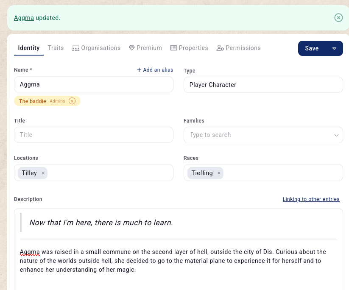Remove 'The baddie' tag
Viewport: 349px width, 290px height.
(x=72, y=101)
